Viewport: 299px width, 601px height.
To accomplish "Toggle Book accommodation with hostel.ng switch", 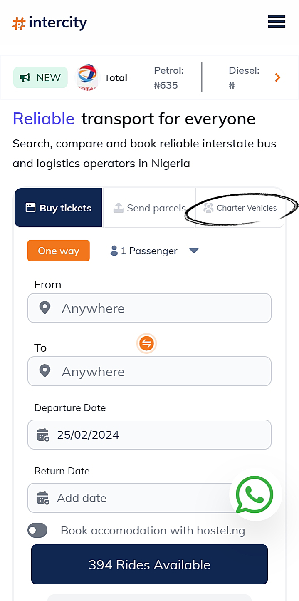I will coord(37,531).
